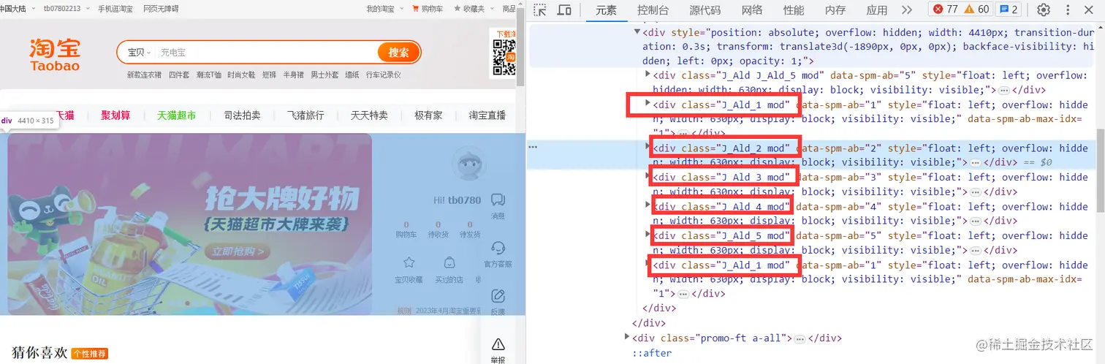The height and width of the screenshot is (364, 1105).
Task: Click the 立即抢购 banner button
Action: point(238,251)
